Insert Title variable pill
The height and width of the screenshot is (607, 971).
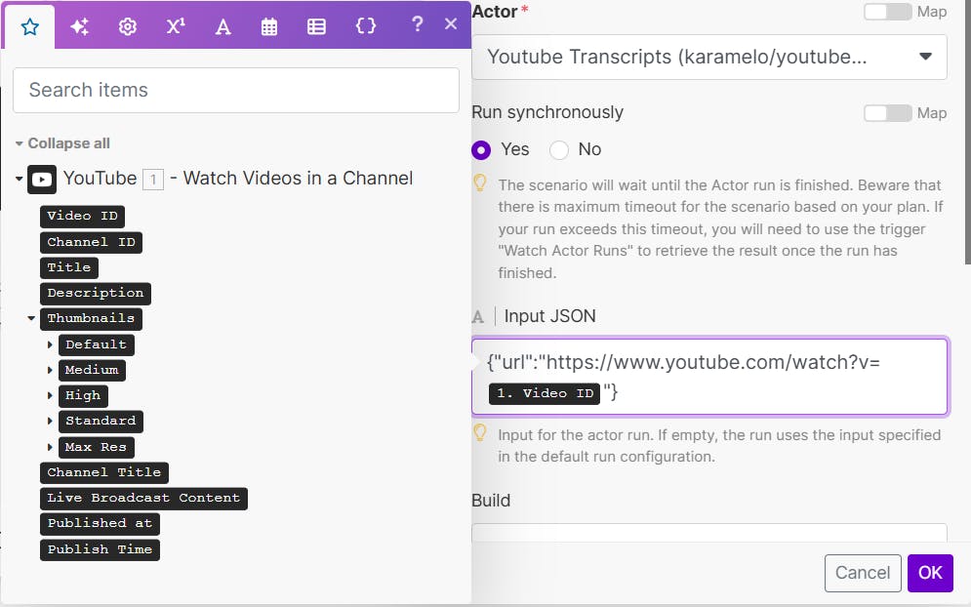(x=69, y=267)
